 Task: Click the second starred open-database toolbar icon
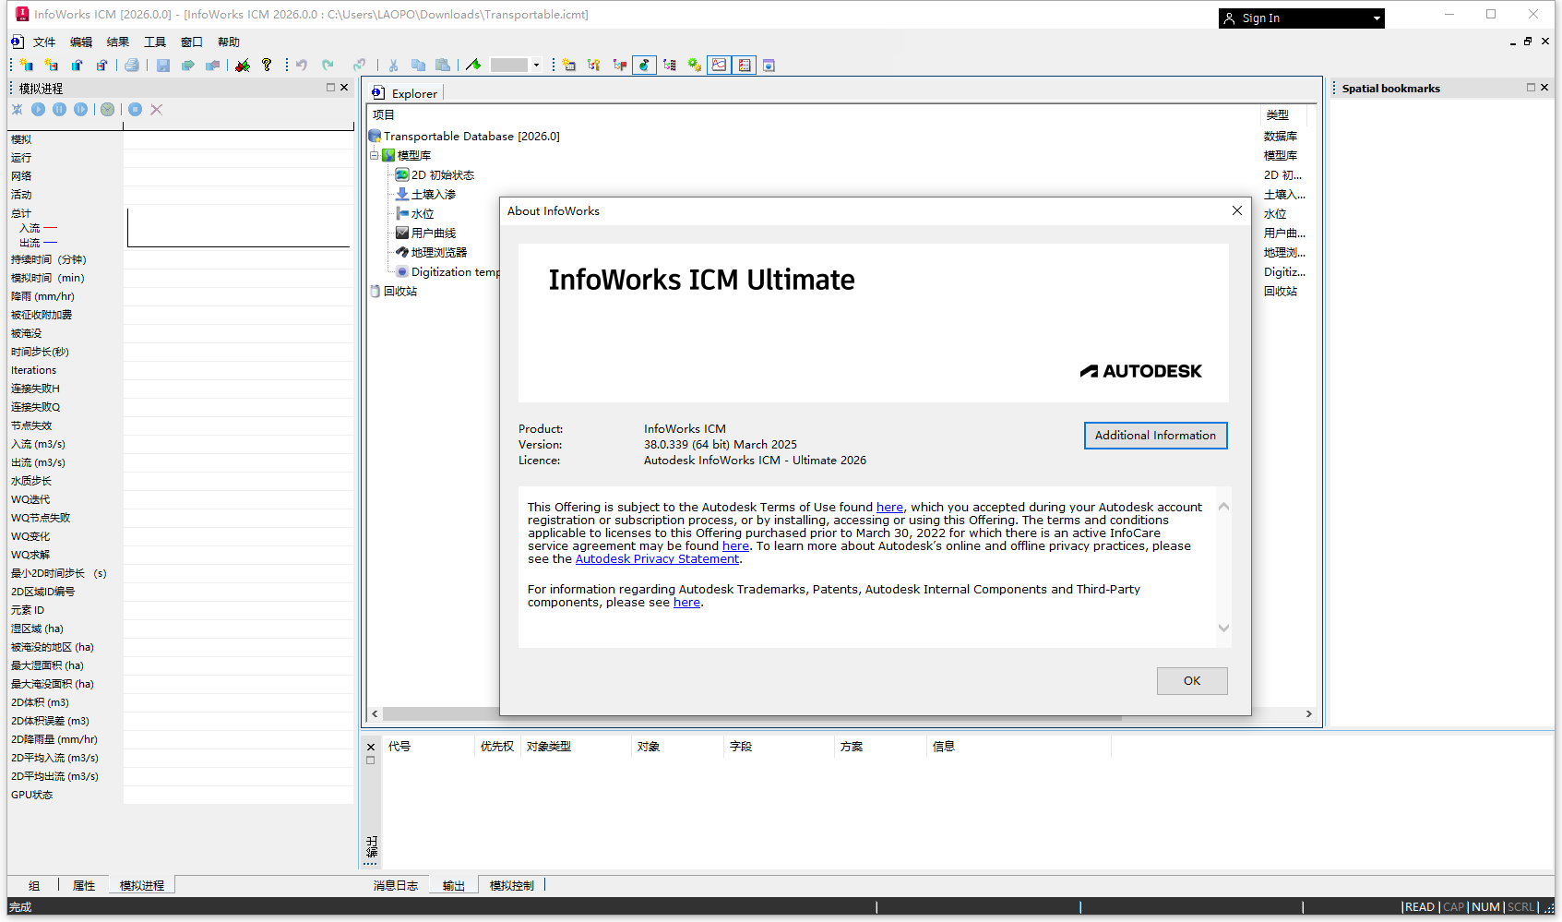pyautogui.click(x=52, y=65)
